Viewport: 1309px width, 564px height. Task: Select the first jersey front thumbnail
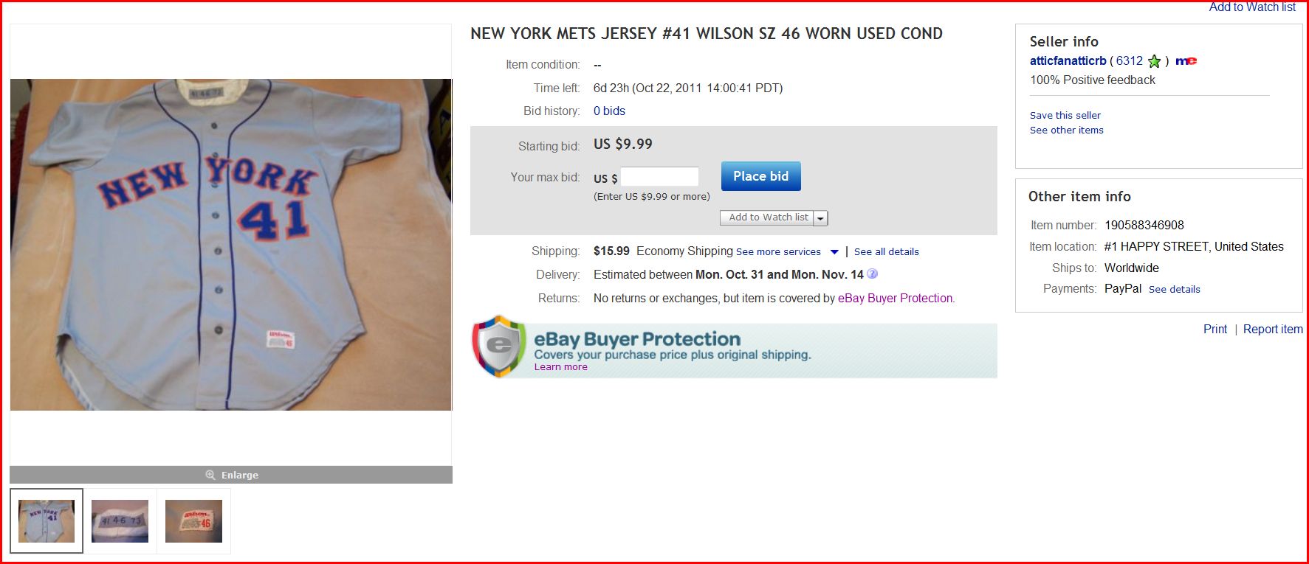(47, 521)
